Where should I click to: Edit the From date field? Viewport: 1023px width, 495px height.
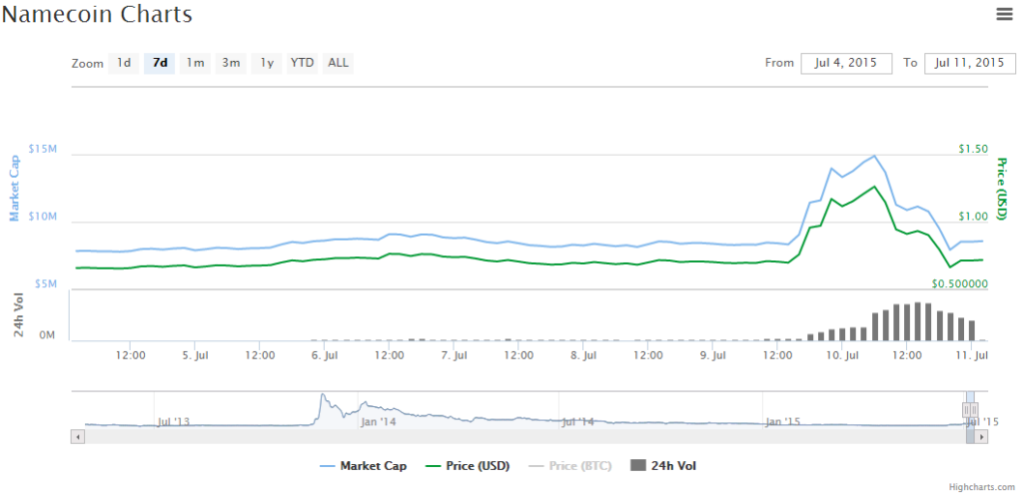pos(847,63)
